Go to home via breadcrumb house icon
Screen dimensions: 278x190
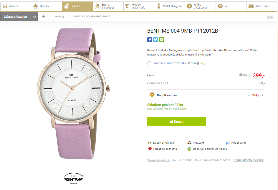pos(44,16)
